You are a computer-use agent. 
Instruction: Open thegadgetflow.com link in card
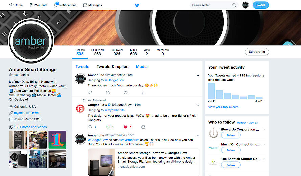pyautogui.click(x=131, y=167)
